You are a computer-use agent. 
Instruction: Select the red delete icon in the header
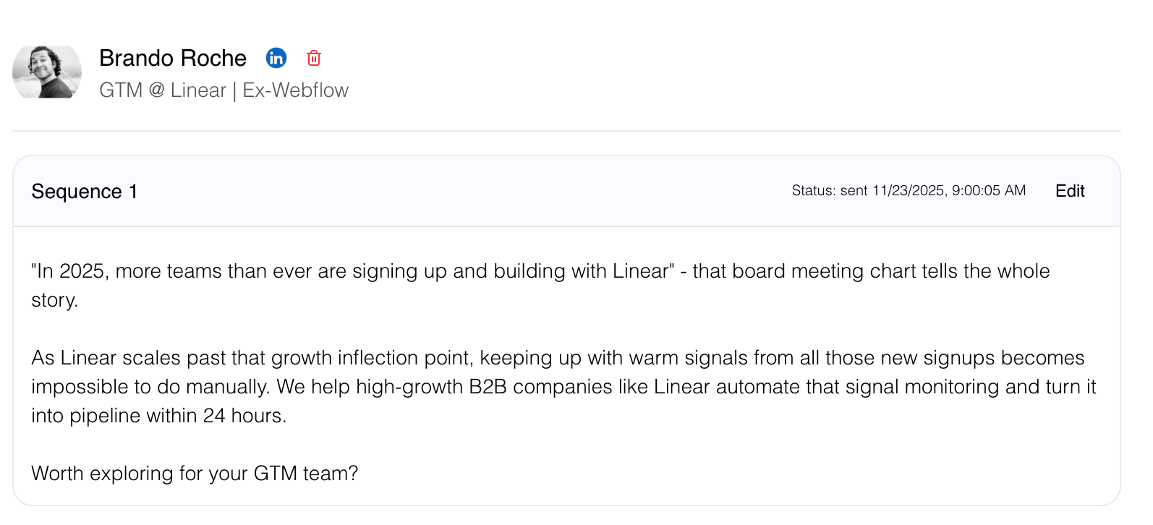pyautogui.click(x=313, y=58)
